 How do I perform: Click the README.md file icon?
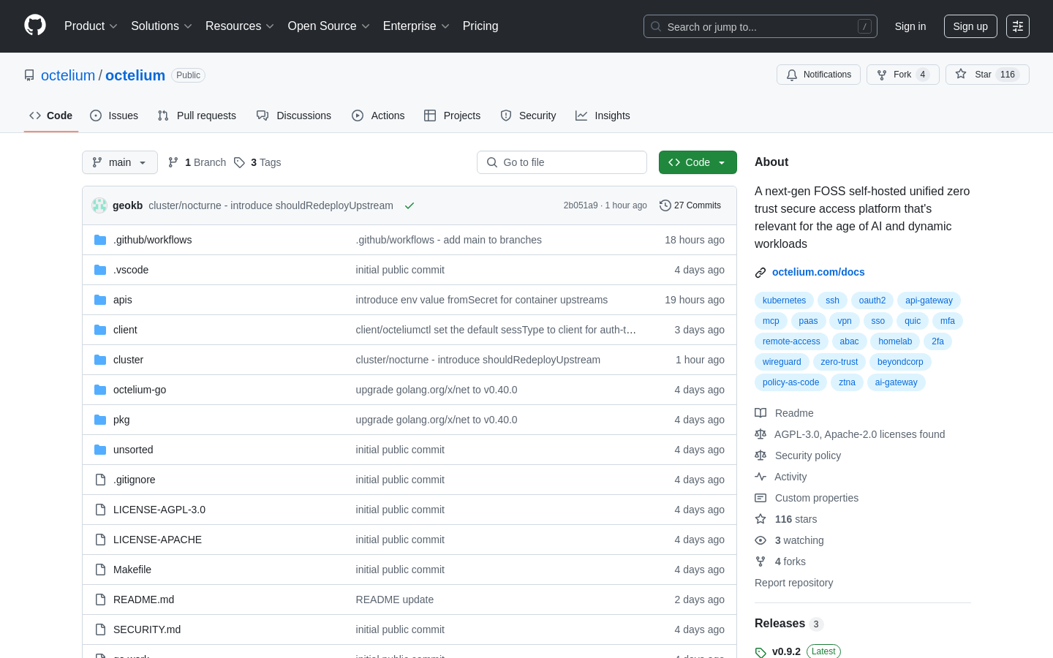coord(100,600)
